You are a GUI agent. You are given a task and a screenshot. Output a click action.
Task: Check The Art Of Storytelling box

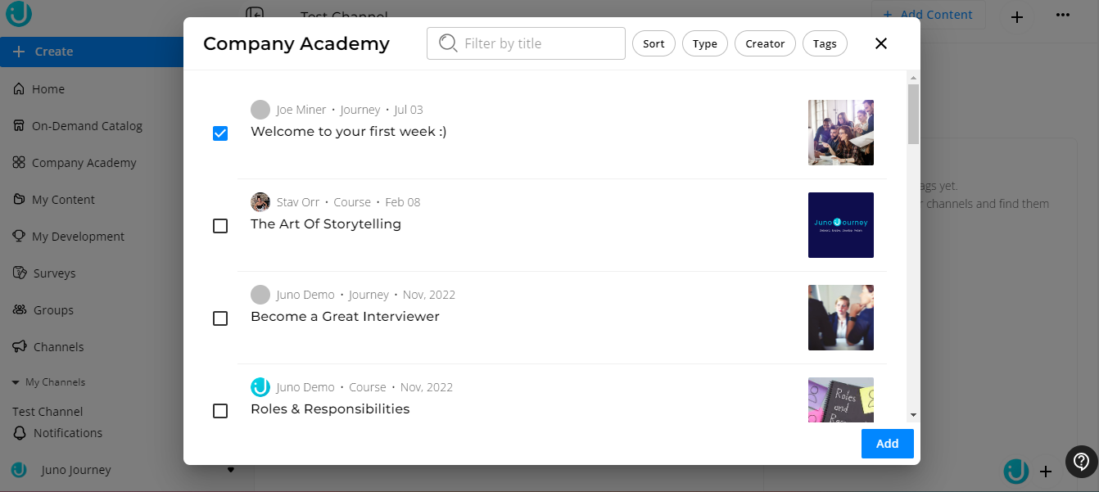220,226
